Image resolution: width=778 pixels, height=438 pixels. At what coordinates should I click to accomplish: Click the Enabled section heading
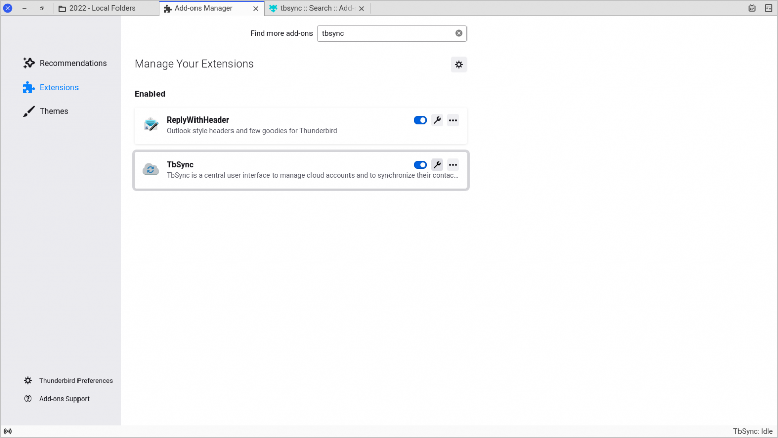150,94
